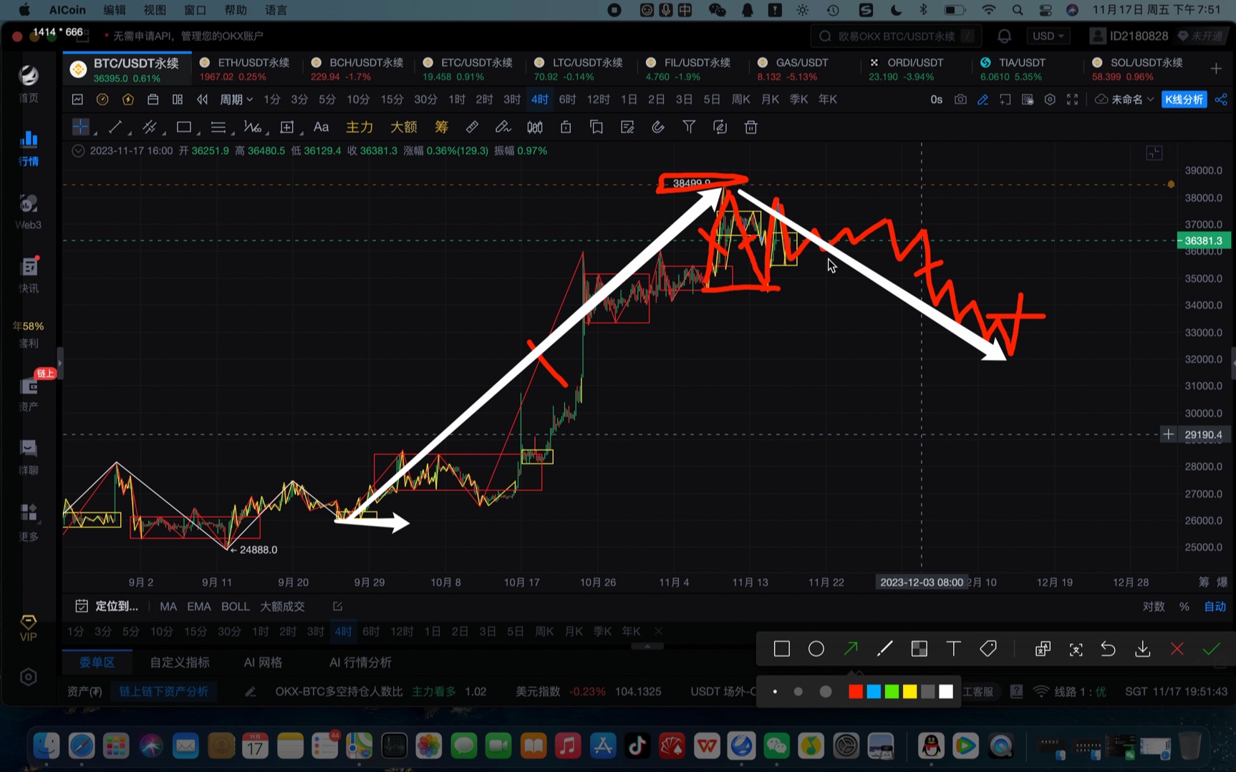
Task: Add new symbol tab with plus
Action: pyautogui.click(x=1216, y=68)
